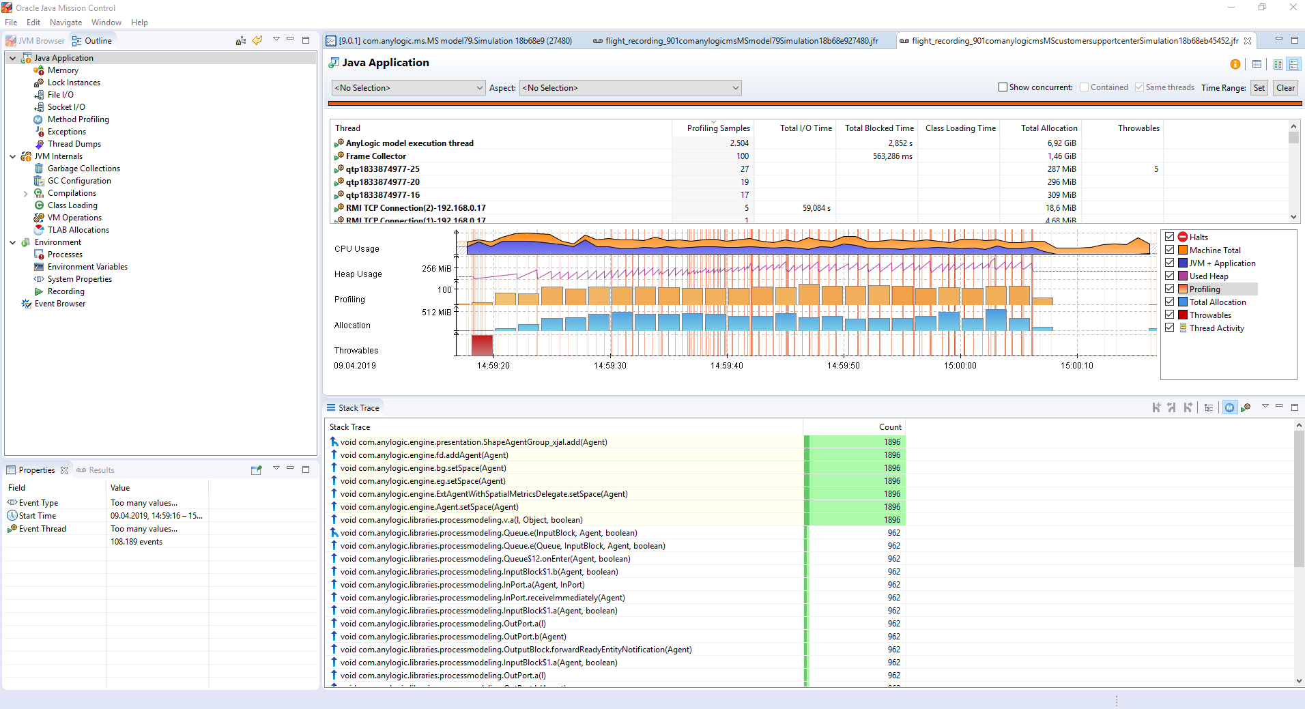Viewport: 1305px width, 709px height.
Task: Collapse the JVM Internals tree node
Action: (x=13, y=156)
